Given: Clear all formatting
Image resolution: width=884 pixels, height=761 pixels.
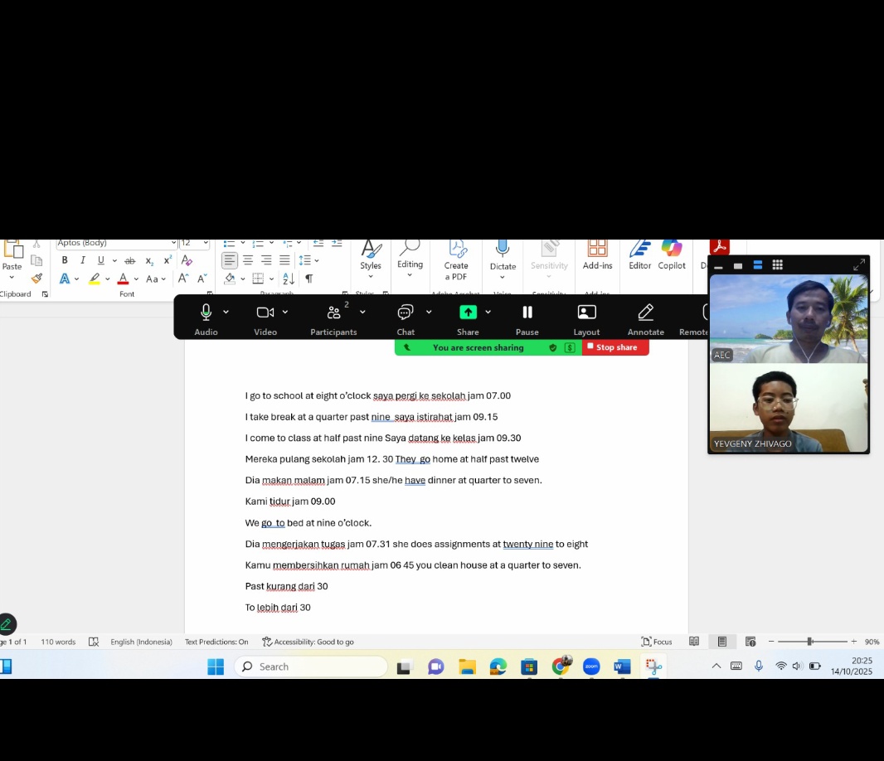Looking at the screenshot, I should pos(187,260).
